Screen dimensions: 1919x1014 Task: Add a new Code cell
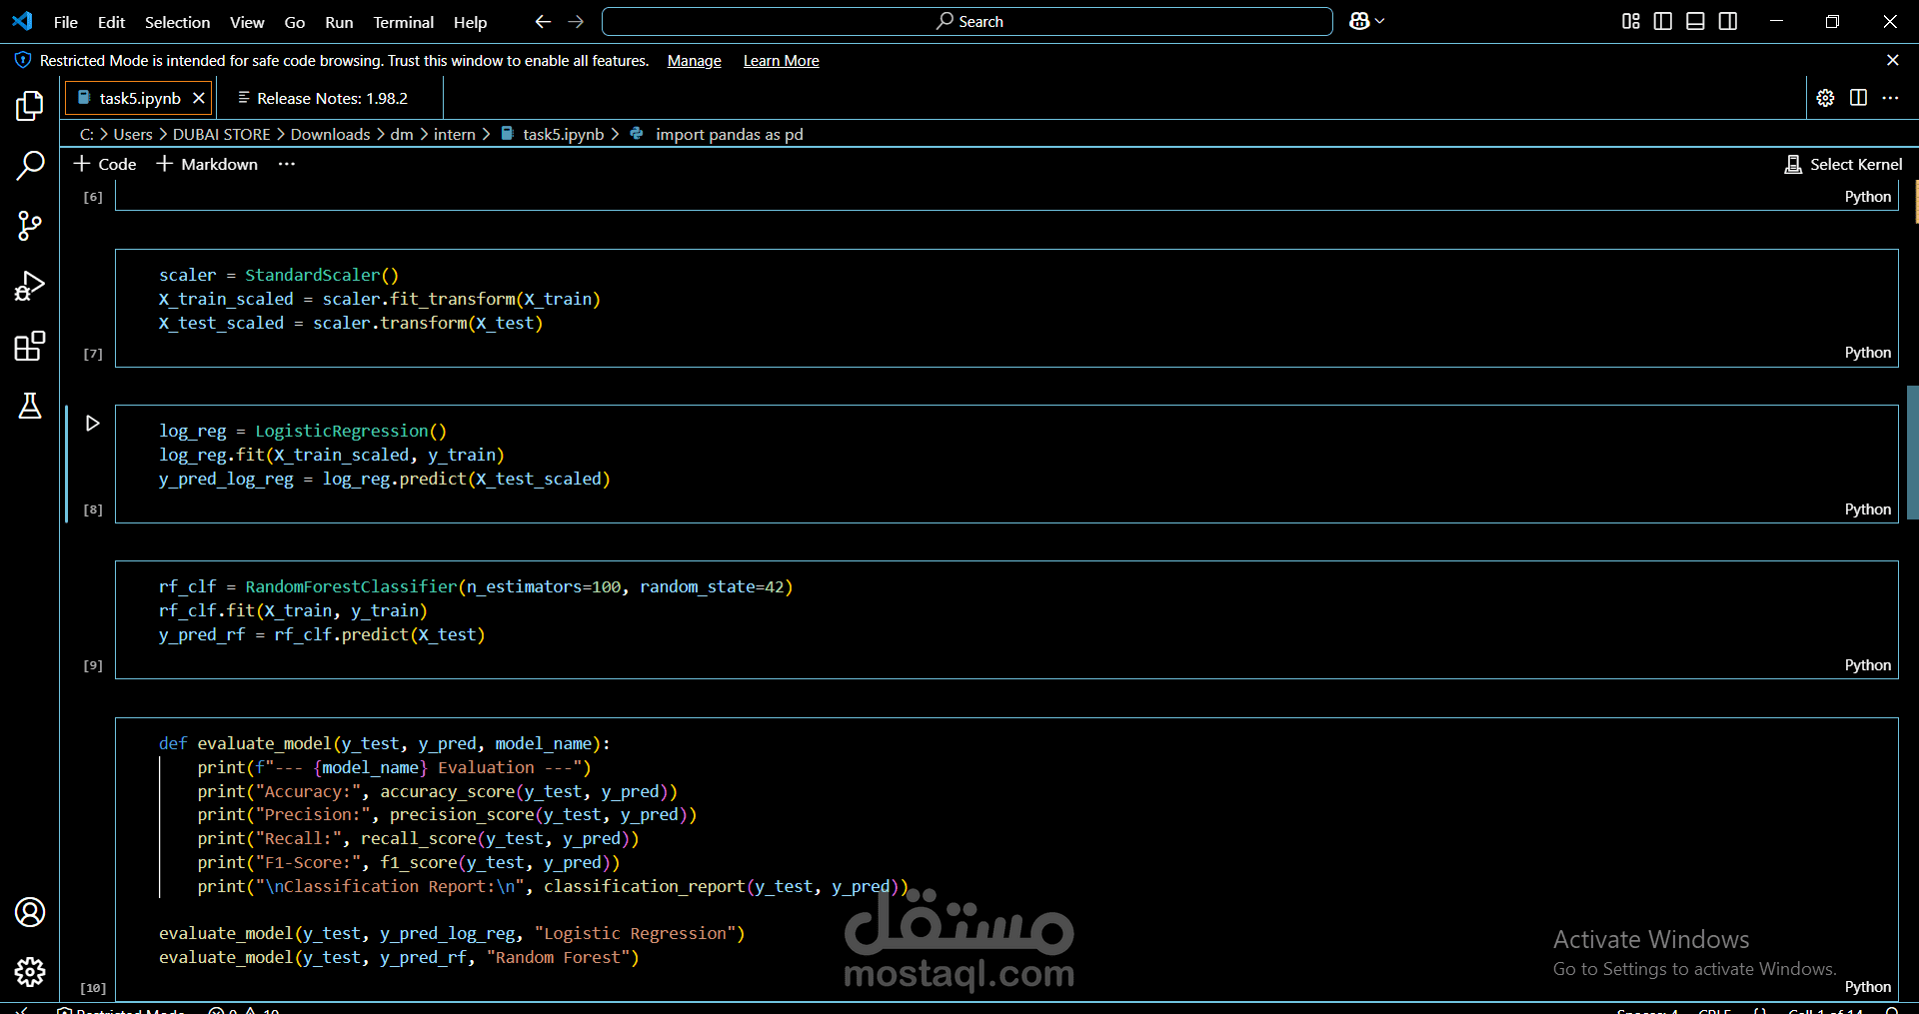point(105,164)
